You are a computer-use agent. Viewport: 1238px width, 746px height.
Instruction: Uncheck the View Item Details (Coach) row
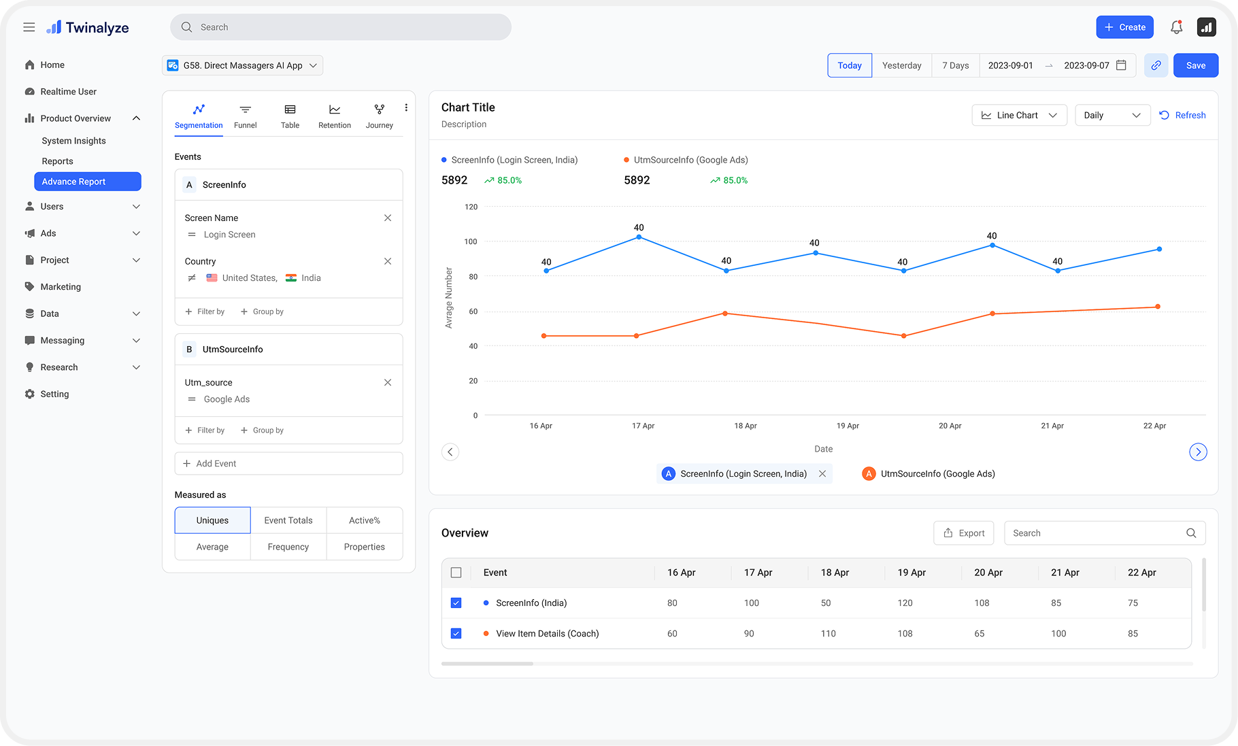(456, 633)
